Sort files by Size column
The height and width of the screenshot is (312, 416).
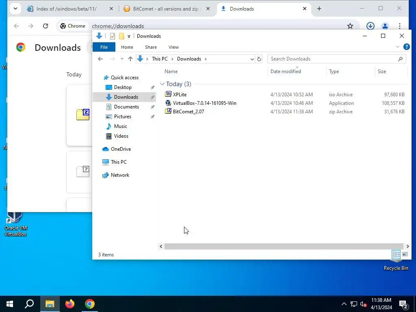point(382,71)
